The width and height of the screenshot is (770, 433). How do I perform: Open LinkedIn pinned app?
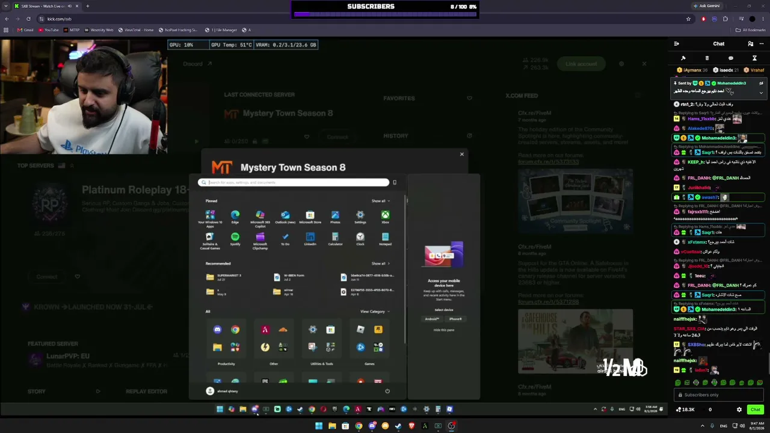click(310, 239)
